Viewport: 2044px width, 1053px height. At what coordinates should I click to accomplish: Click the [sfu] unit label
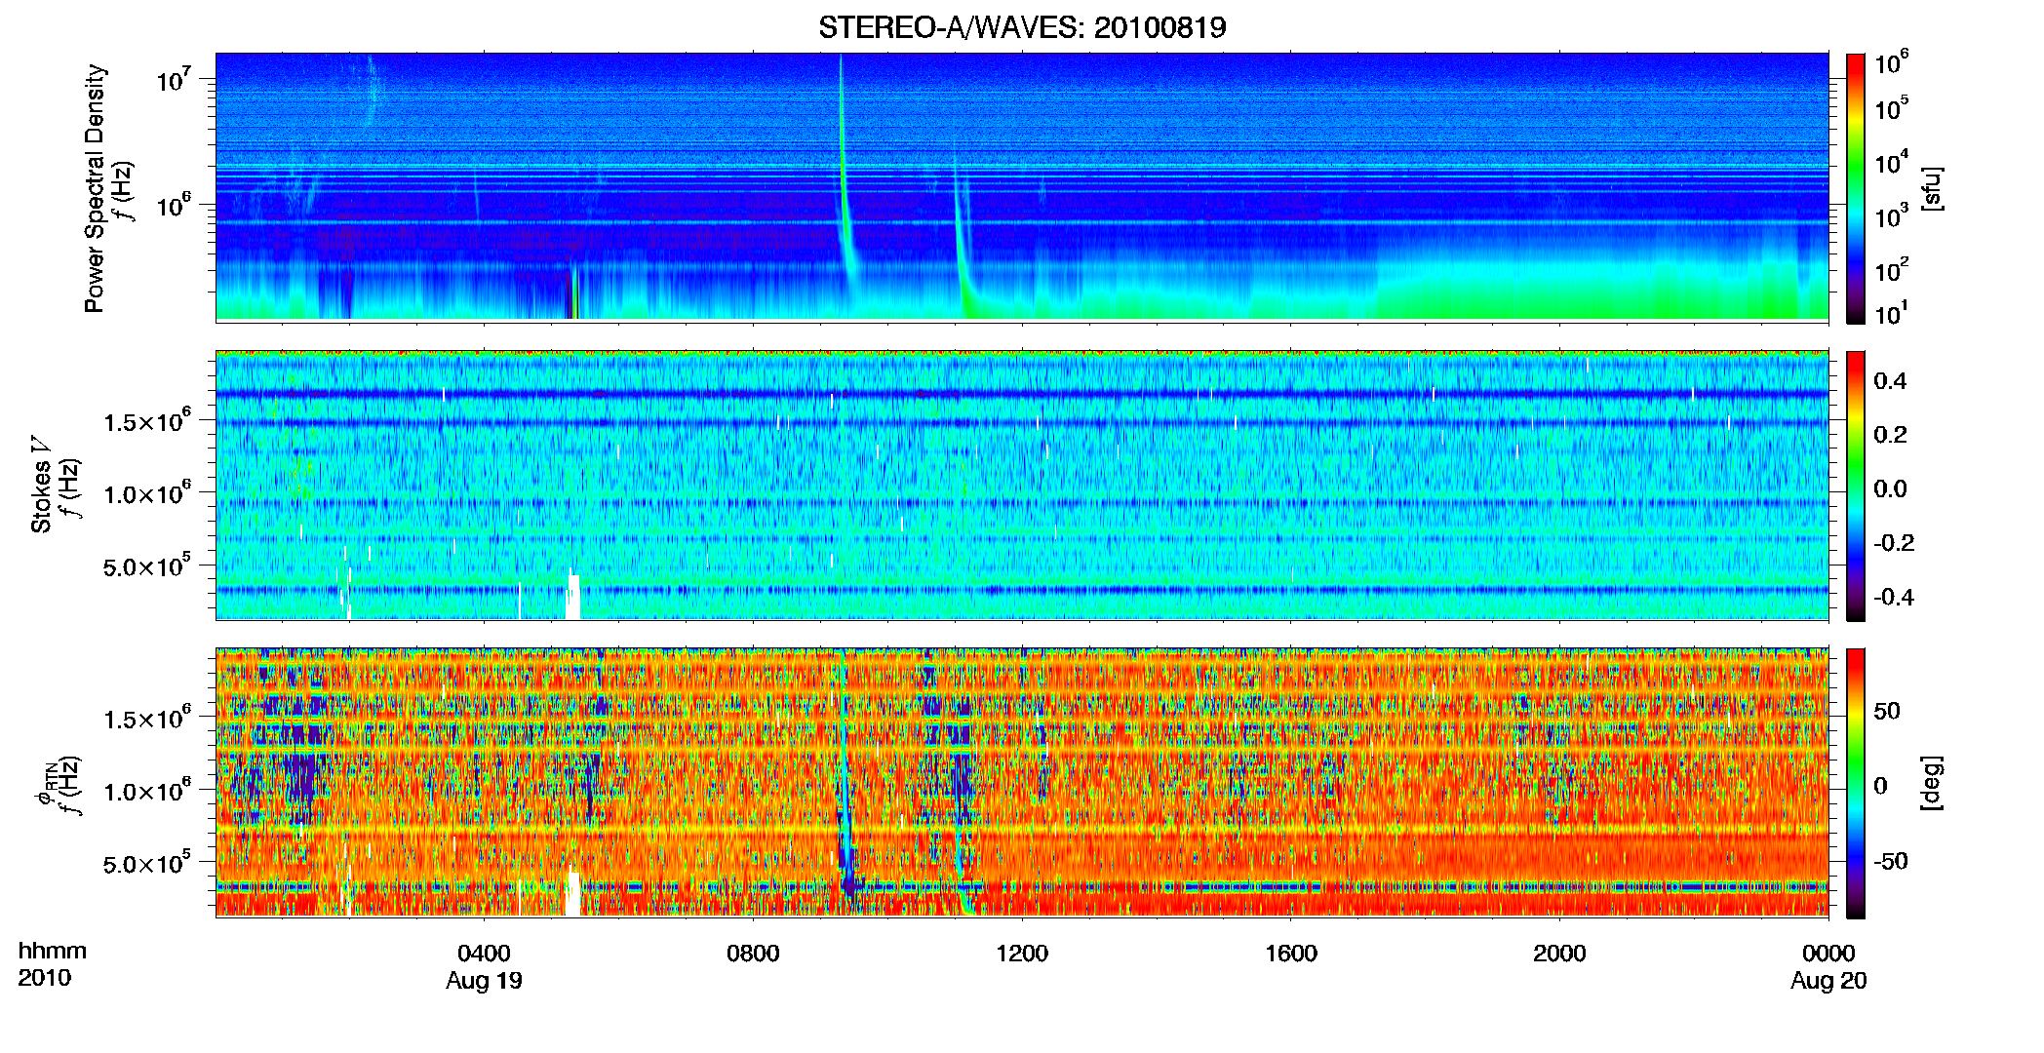click(1932, 188)
